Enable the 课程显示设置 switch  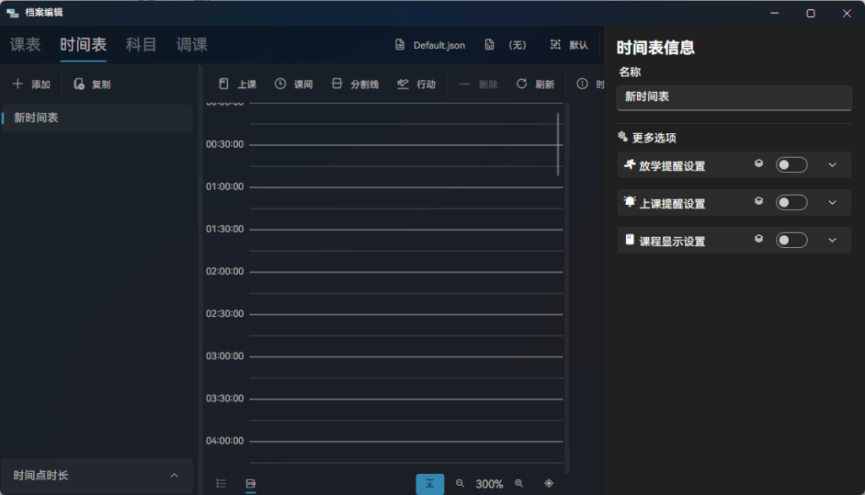coord(792,239)
